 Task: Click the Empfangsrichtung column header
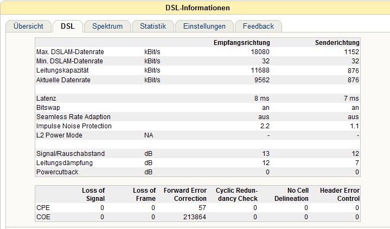(241, 43)
